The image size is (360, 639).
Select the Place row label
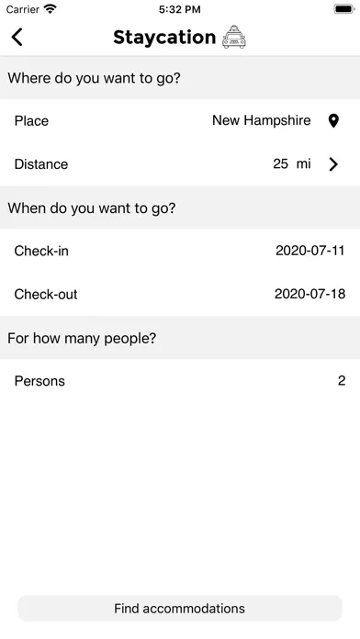pos(31,121)
